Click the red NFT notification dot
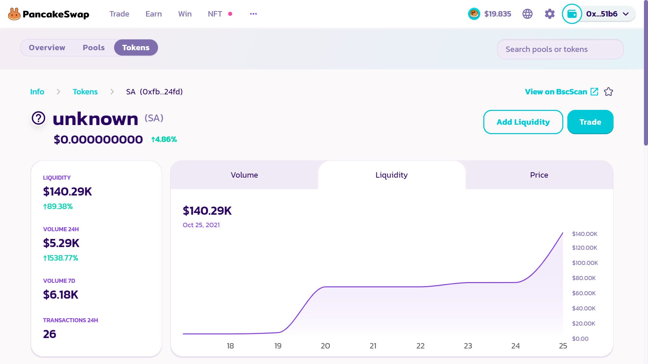 coord(231,14)
